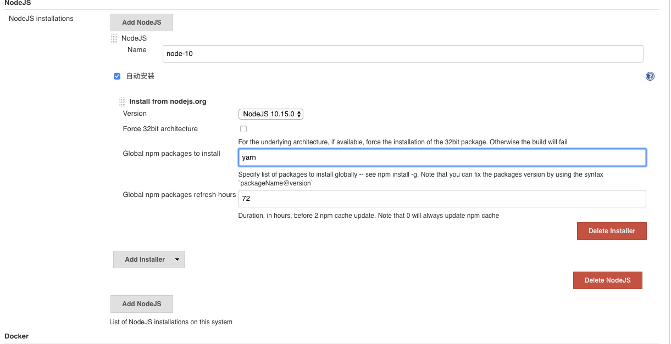Screen dimensions: 671x344
Task: Click the Delete Installer button
Action: point(612,230)
